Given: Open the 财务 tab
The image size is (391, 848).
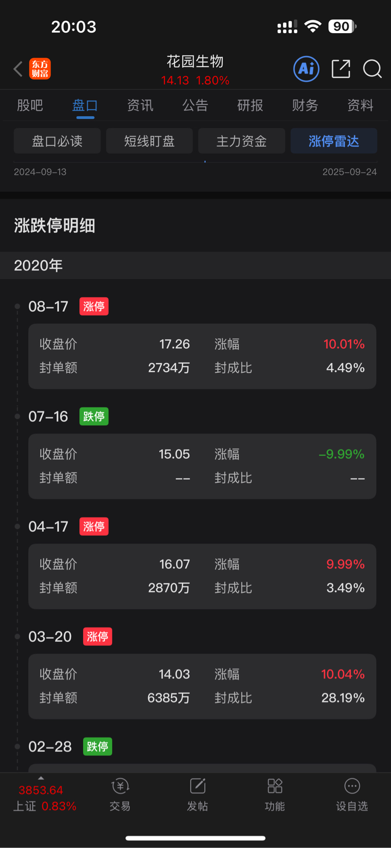Looking at the screenshot, I should point(305,105).
